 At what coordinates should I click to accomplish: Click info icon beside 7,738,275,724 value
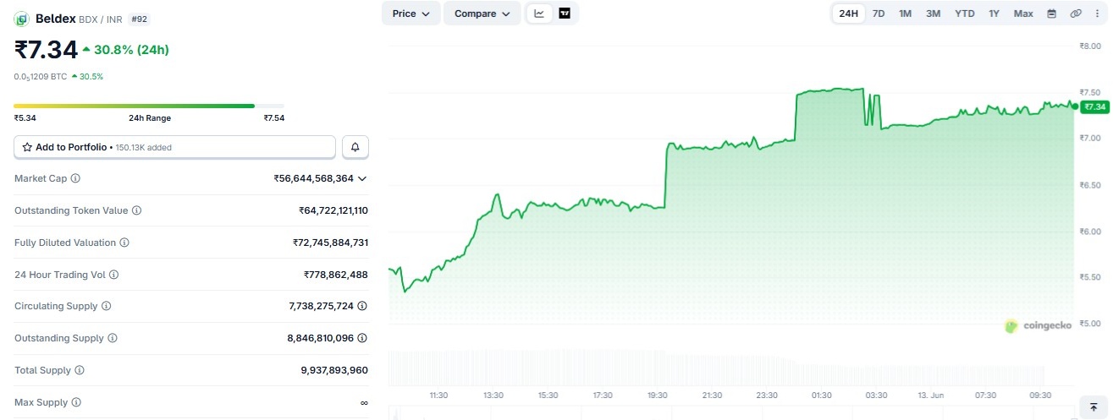[362, 306]
